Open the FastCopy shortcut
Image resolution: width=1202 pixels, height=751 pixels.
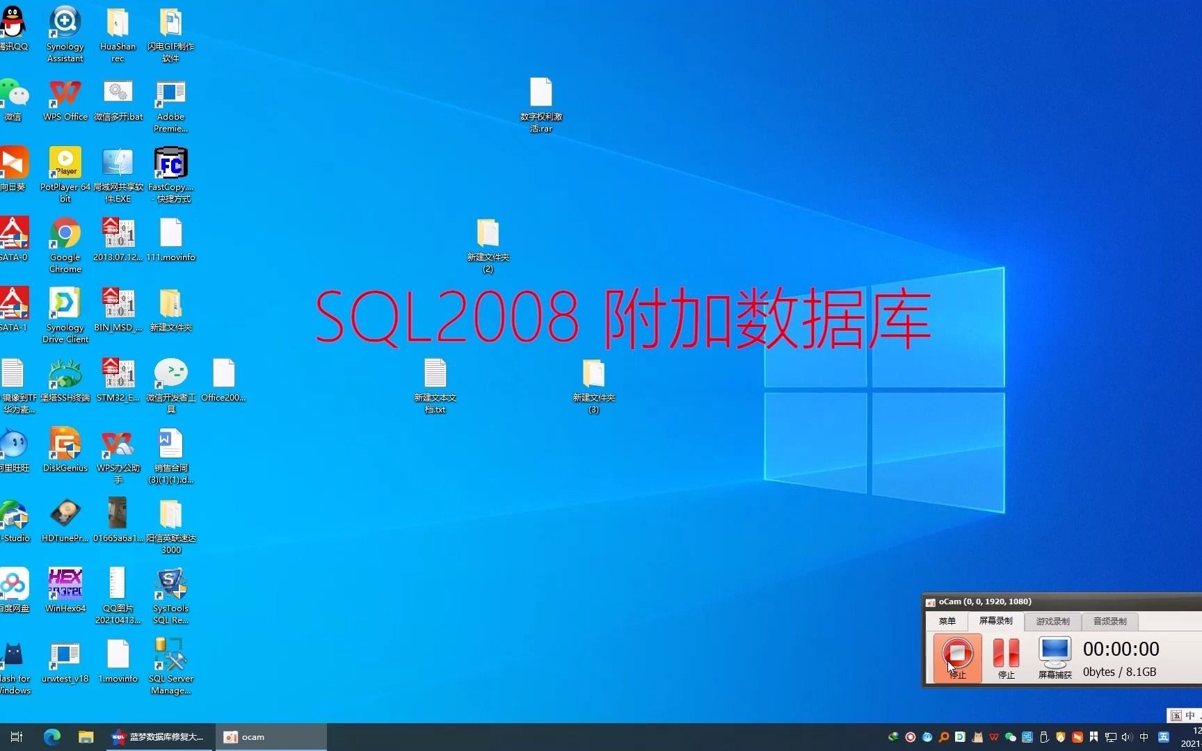click(x=170, y=174)
